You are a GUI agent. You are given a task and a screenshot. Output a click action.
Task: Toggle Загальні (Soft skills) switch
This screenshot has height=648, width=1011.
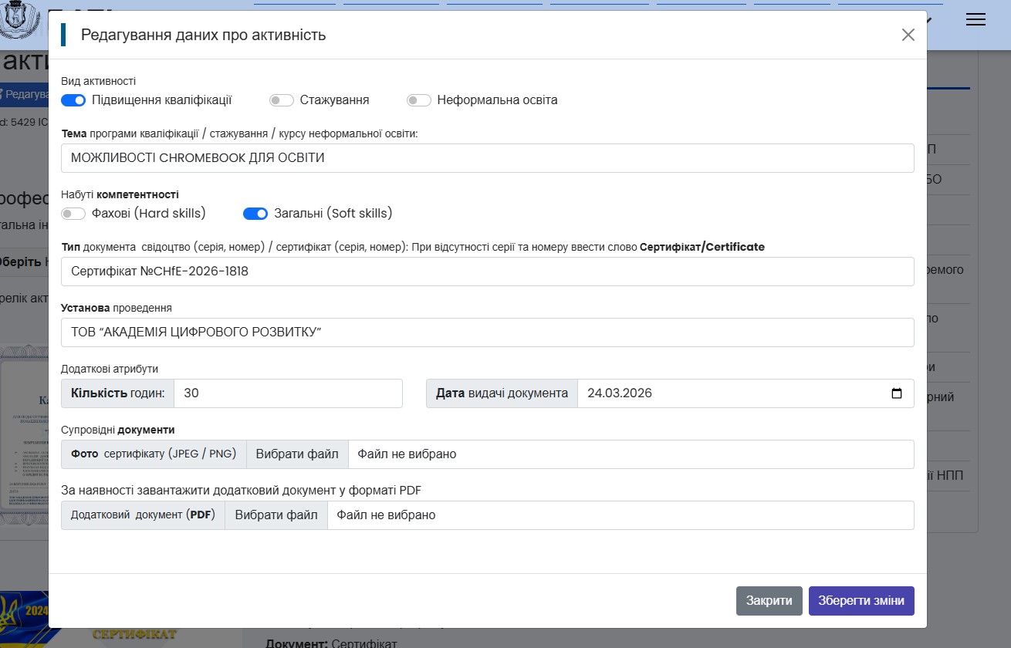[255, 214]
